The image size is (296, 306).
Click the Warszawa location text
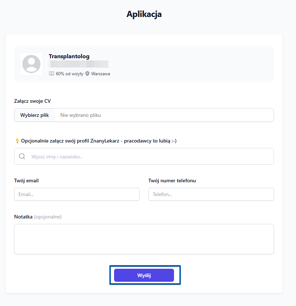100,73
